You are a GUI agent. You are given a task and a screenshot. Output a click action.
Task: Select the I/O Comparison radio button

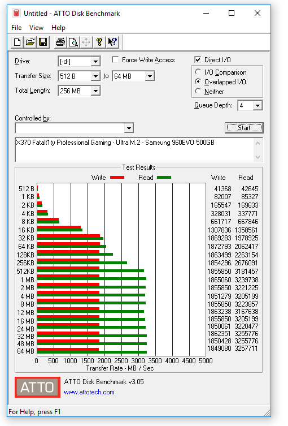(x=198, y=72)
